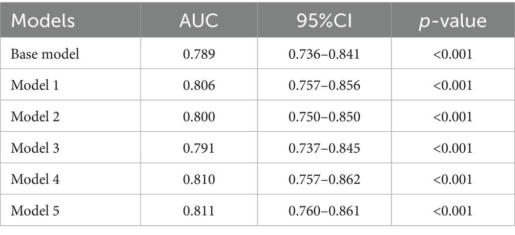Select the Model 2 row label
Viewport: 515px width, 235px height.
pyautogui.click(x=35, y=117)
